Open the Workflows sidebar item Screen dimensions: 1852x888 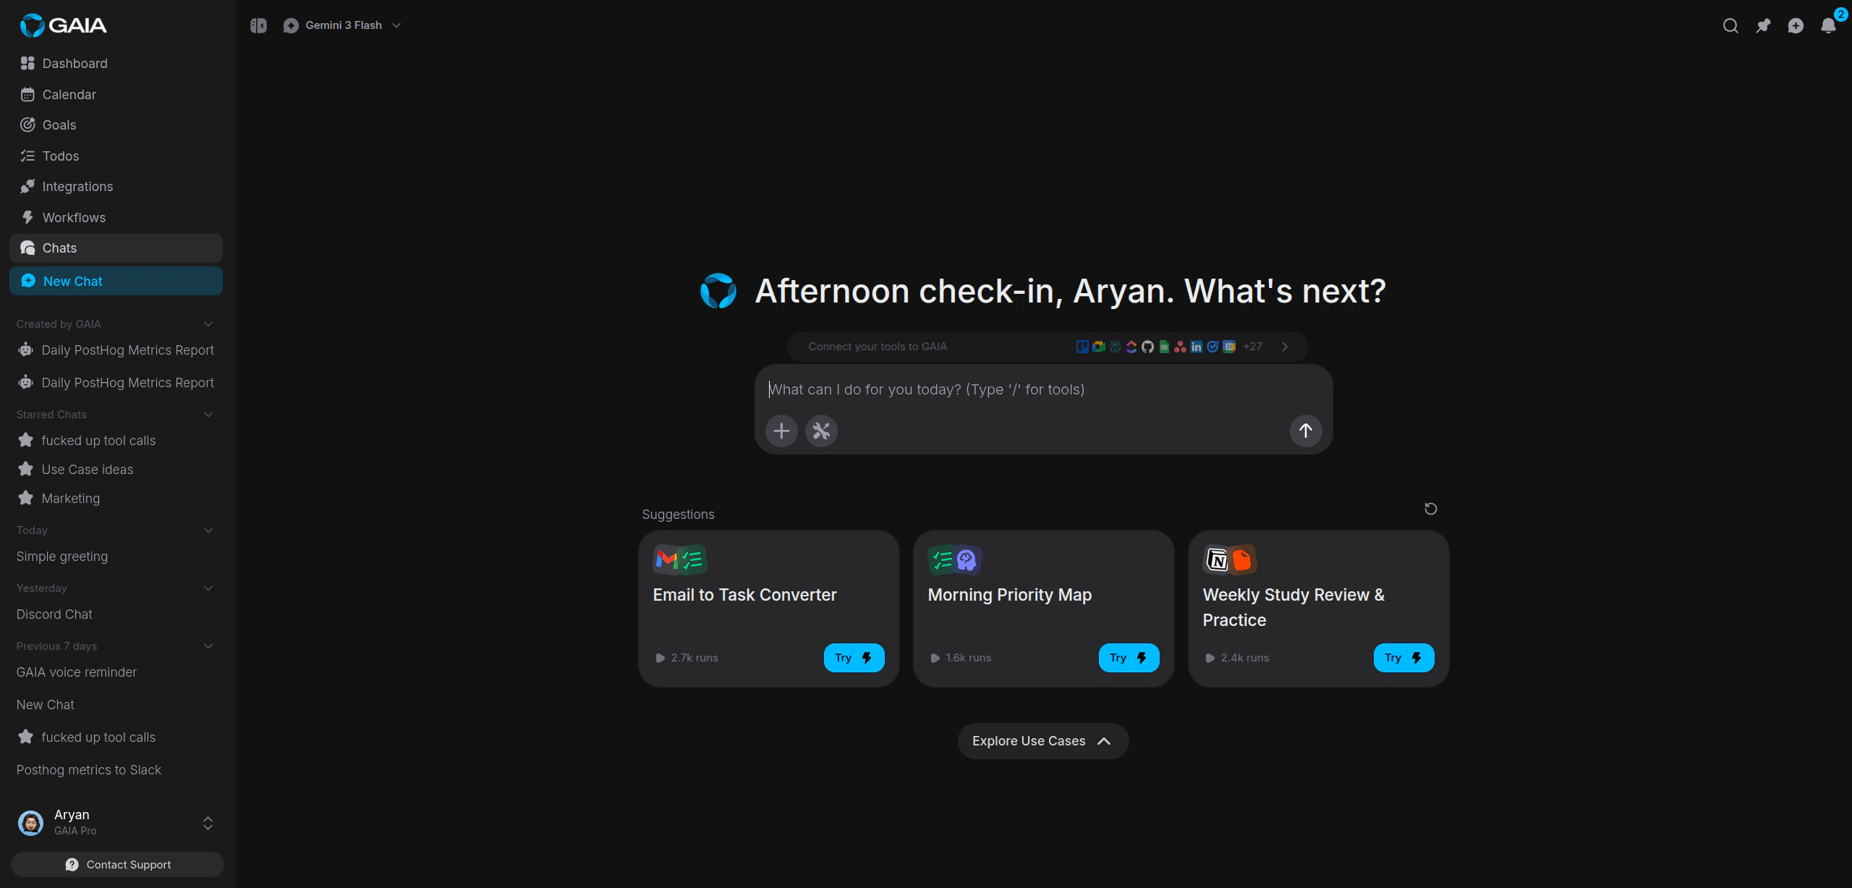75,217
